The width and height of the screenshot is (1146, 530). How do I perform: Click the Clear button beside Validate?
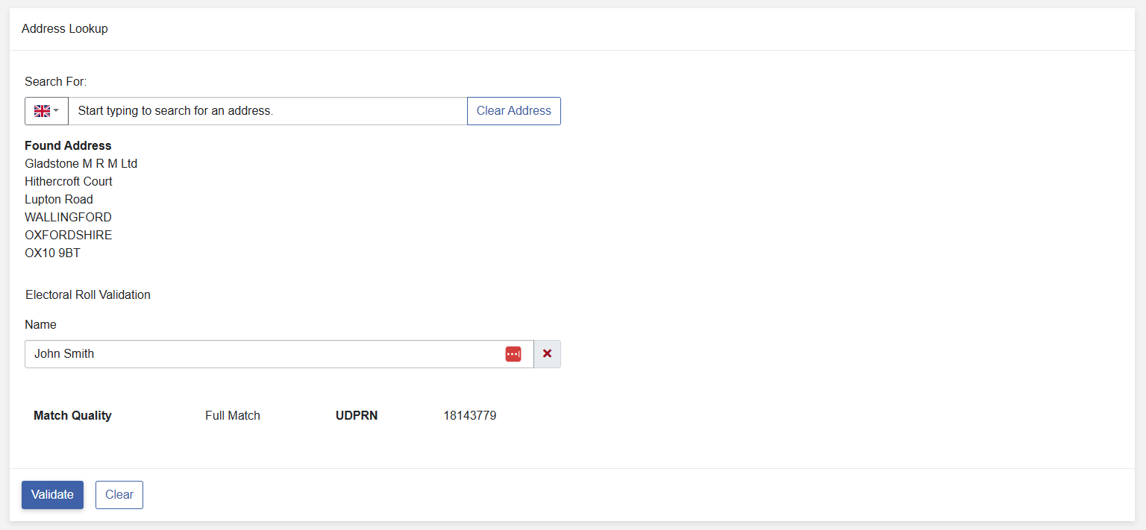(119, 495)
